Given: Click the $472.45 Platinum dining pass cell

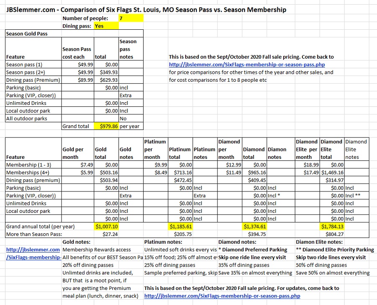Looking at the screenshot, I should pyautogui.click(x=180, y=180).
